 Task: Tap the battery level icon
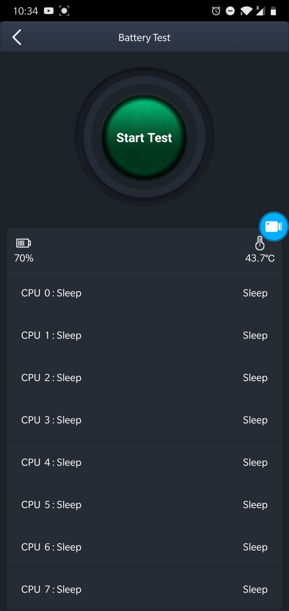pos(23,243)
